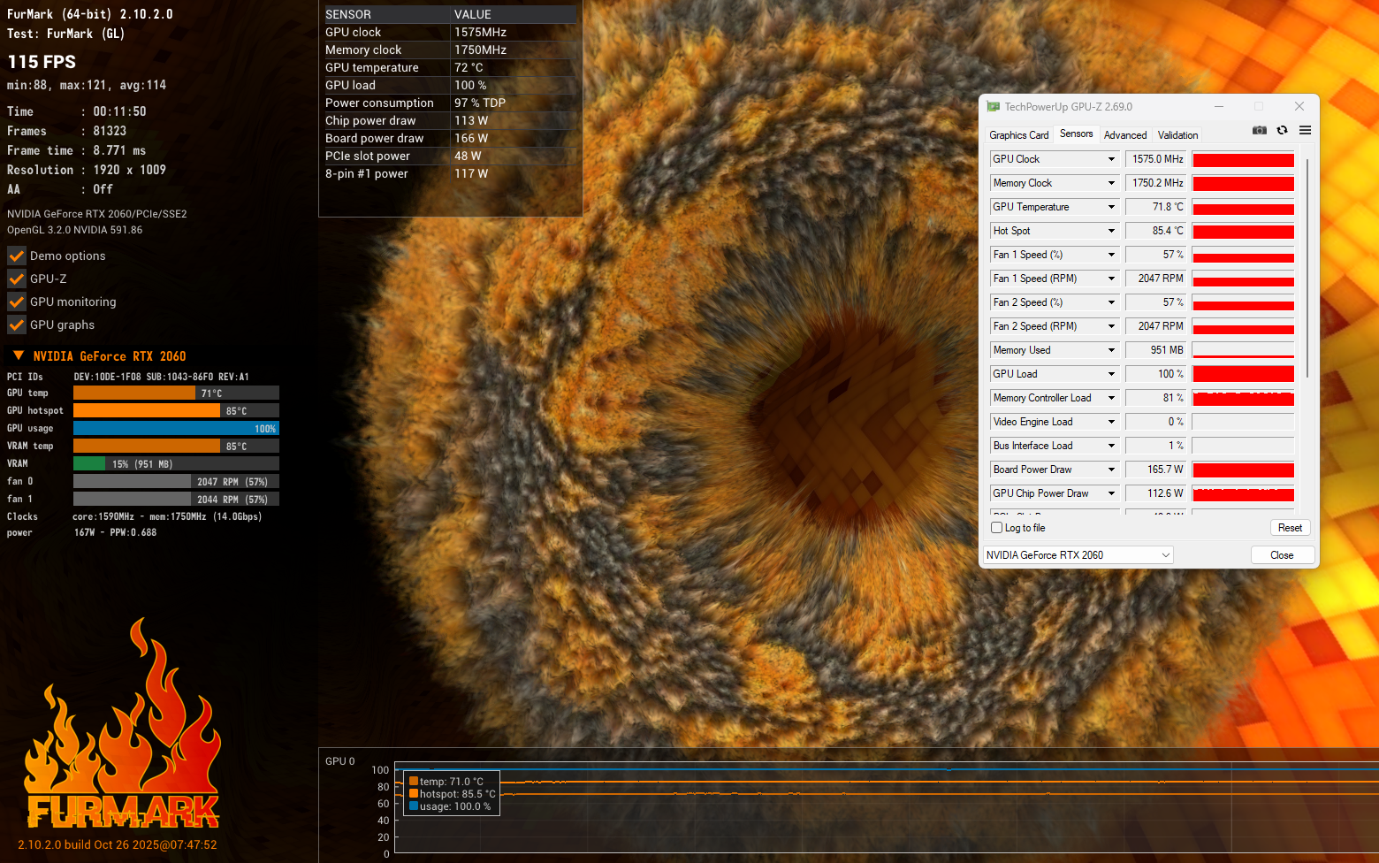This screenshot has height=863, width=1379.
Task: Click the 85.4 °C Hot Spot value
Action: (1155, 231)
